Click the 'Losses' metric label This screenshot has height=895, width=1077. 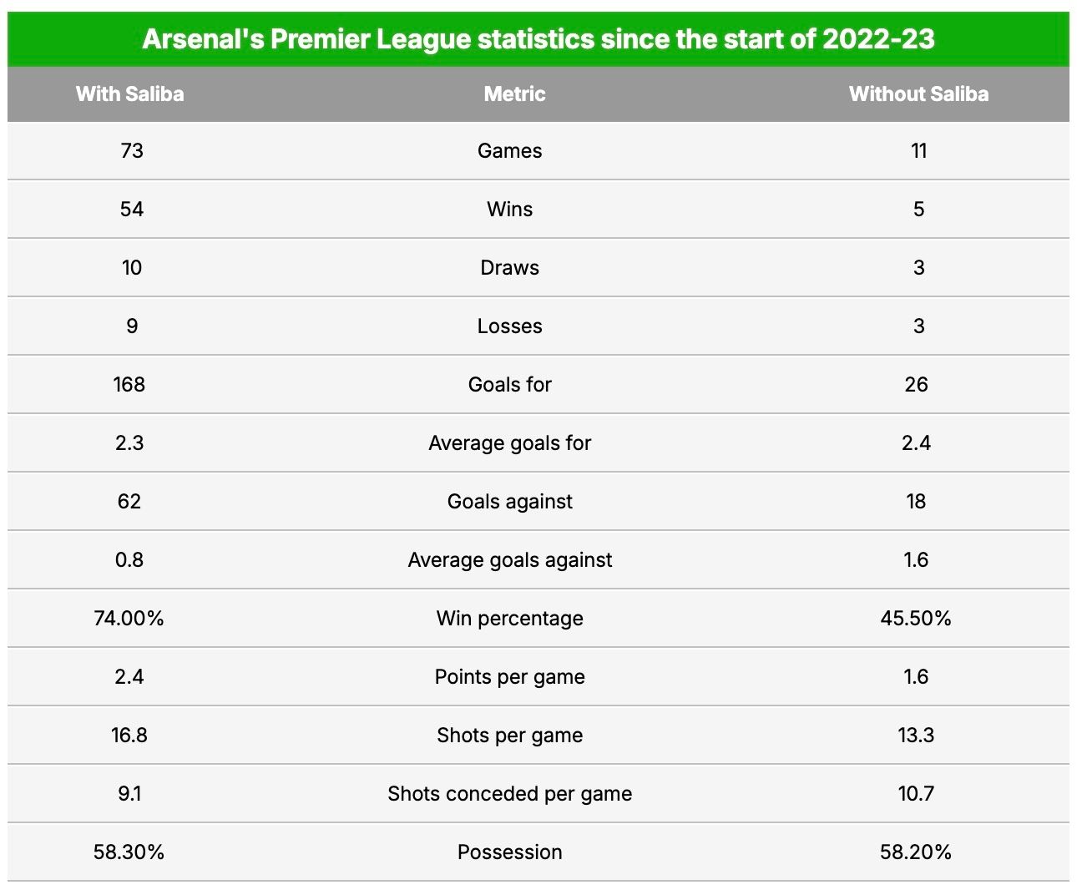click(509, 326)
